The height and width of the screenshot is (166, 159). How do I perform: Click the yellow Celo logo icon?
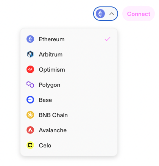[30, 145]
